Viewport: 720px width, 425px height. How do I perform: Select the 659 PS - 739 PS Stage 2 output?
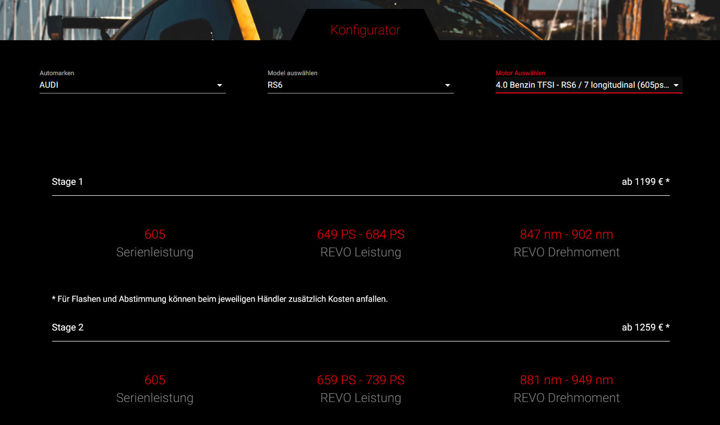click(x=361, y=380)
